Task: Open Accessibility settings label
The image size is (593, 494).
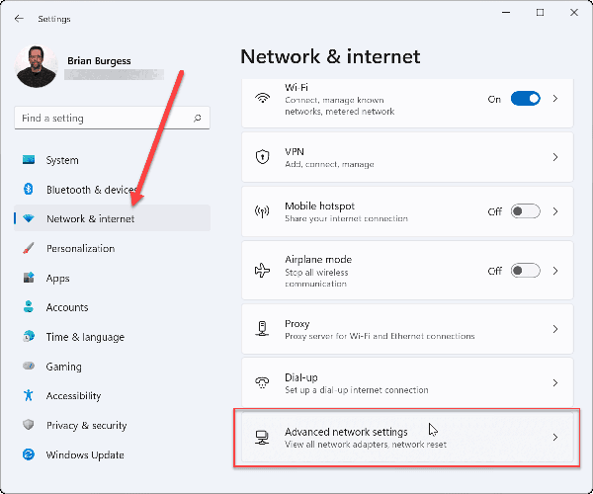Action: pyautogui.click(x=73, y=396)
